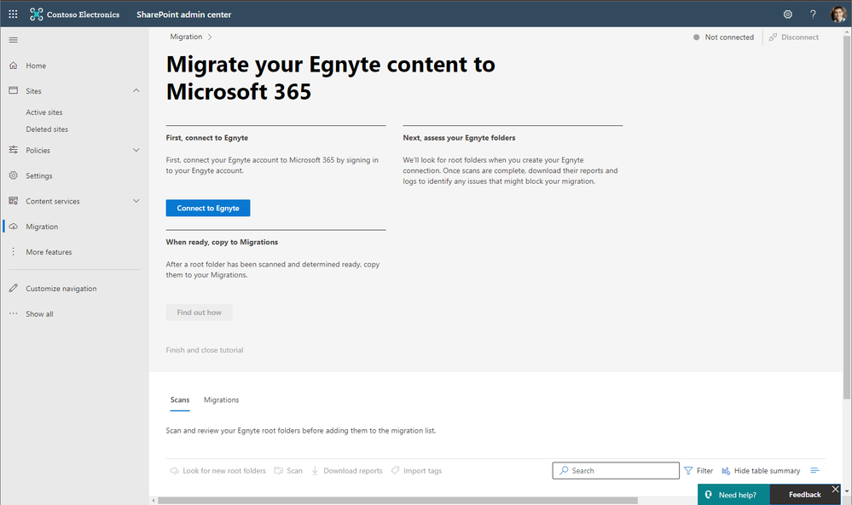Select the Scans tab

point(180,400)
